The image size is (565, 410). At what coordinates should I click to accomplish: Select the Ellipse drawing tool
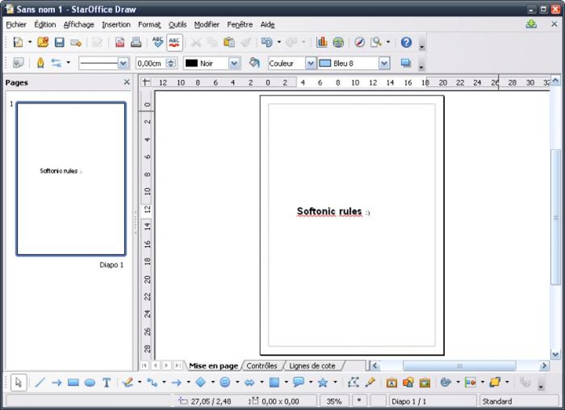[90, 382]
